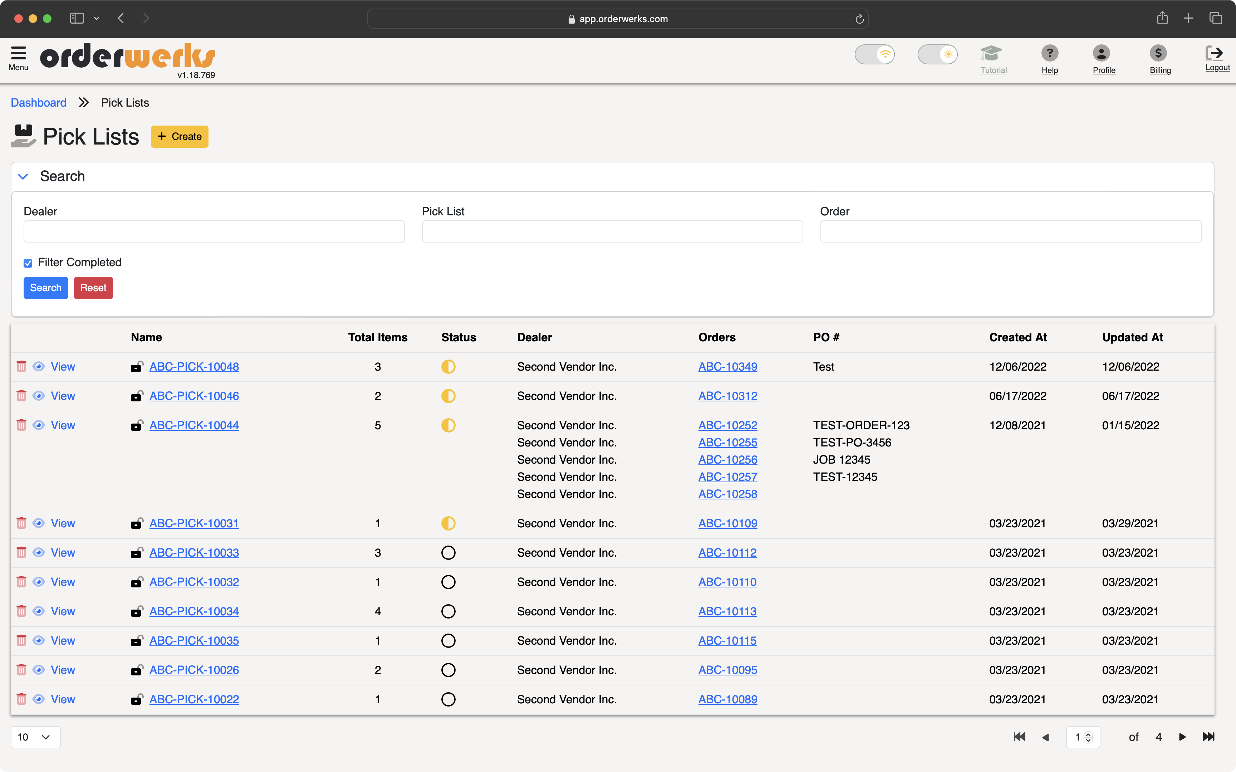Show browser tab overview icon
The height and width of the screenshot is (772, 1236).
pos(1216,18)
